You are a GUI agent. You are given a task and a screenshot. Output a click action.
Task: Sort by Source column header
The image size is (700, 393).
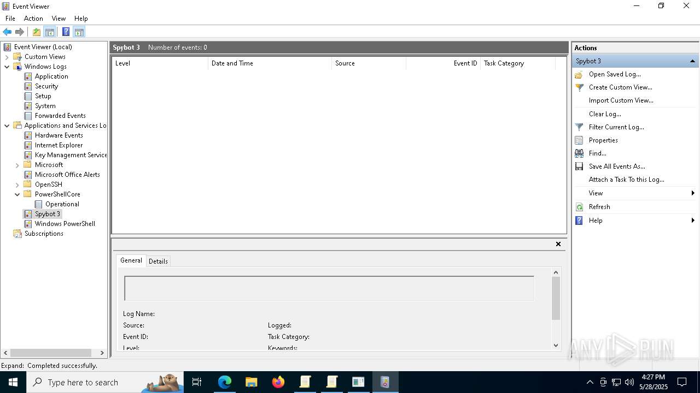[369, 63]
